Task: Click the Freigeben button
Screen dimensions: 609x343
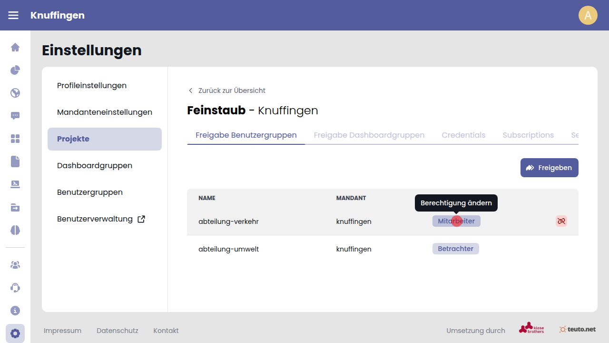Action: coord(549,168)
